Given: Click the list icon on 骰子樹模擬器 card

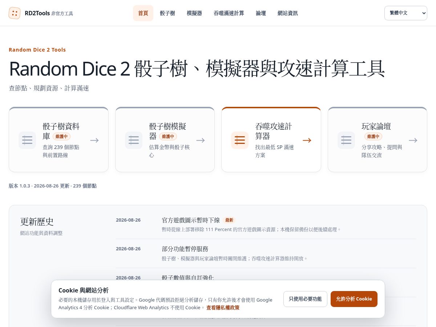Looking at the screenshot, I should 134,140.
